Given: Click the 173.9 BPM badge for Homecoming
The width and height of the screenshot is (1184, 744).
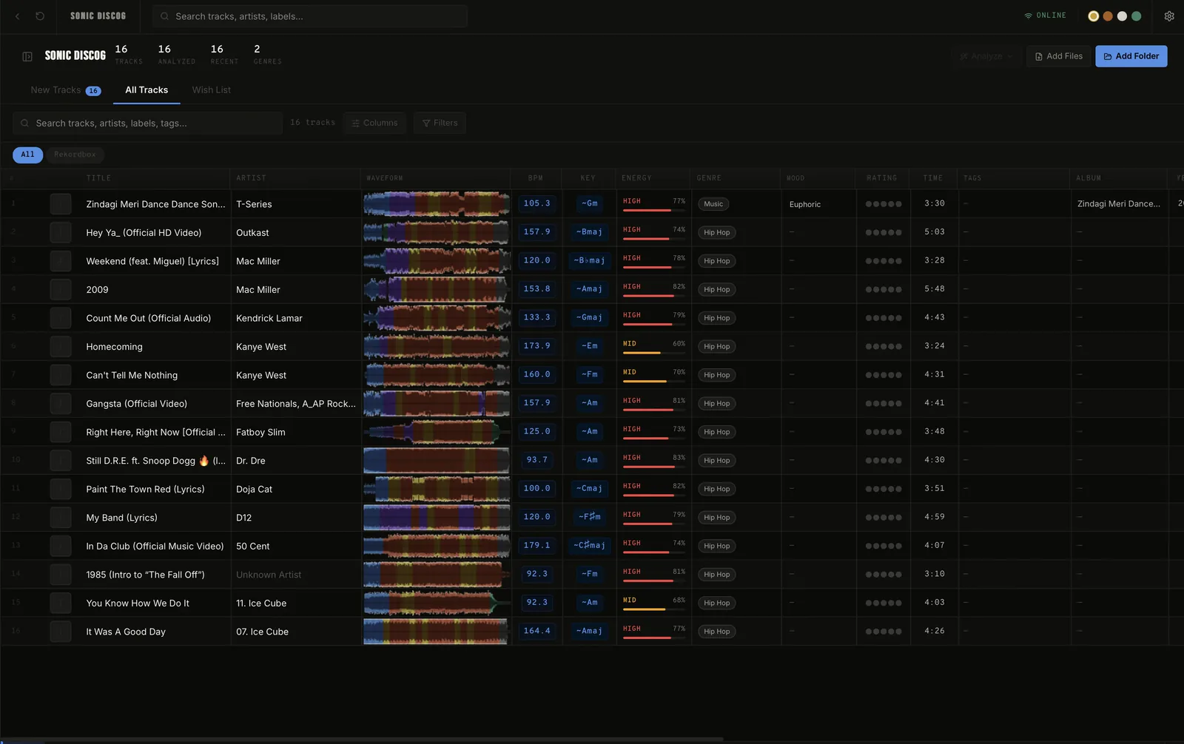Looking at the screenshot, I should (537, 346).
